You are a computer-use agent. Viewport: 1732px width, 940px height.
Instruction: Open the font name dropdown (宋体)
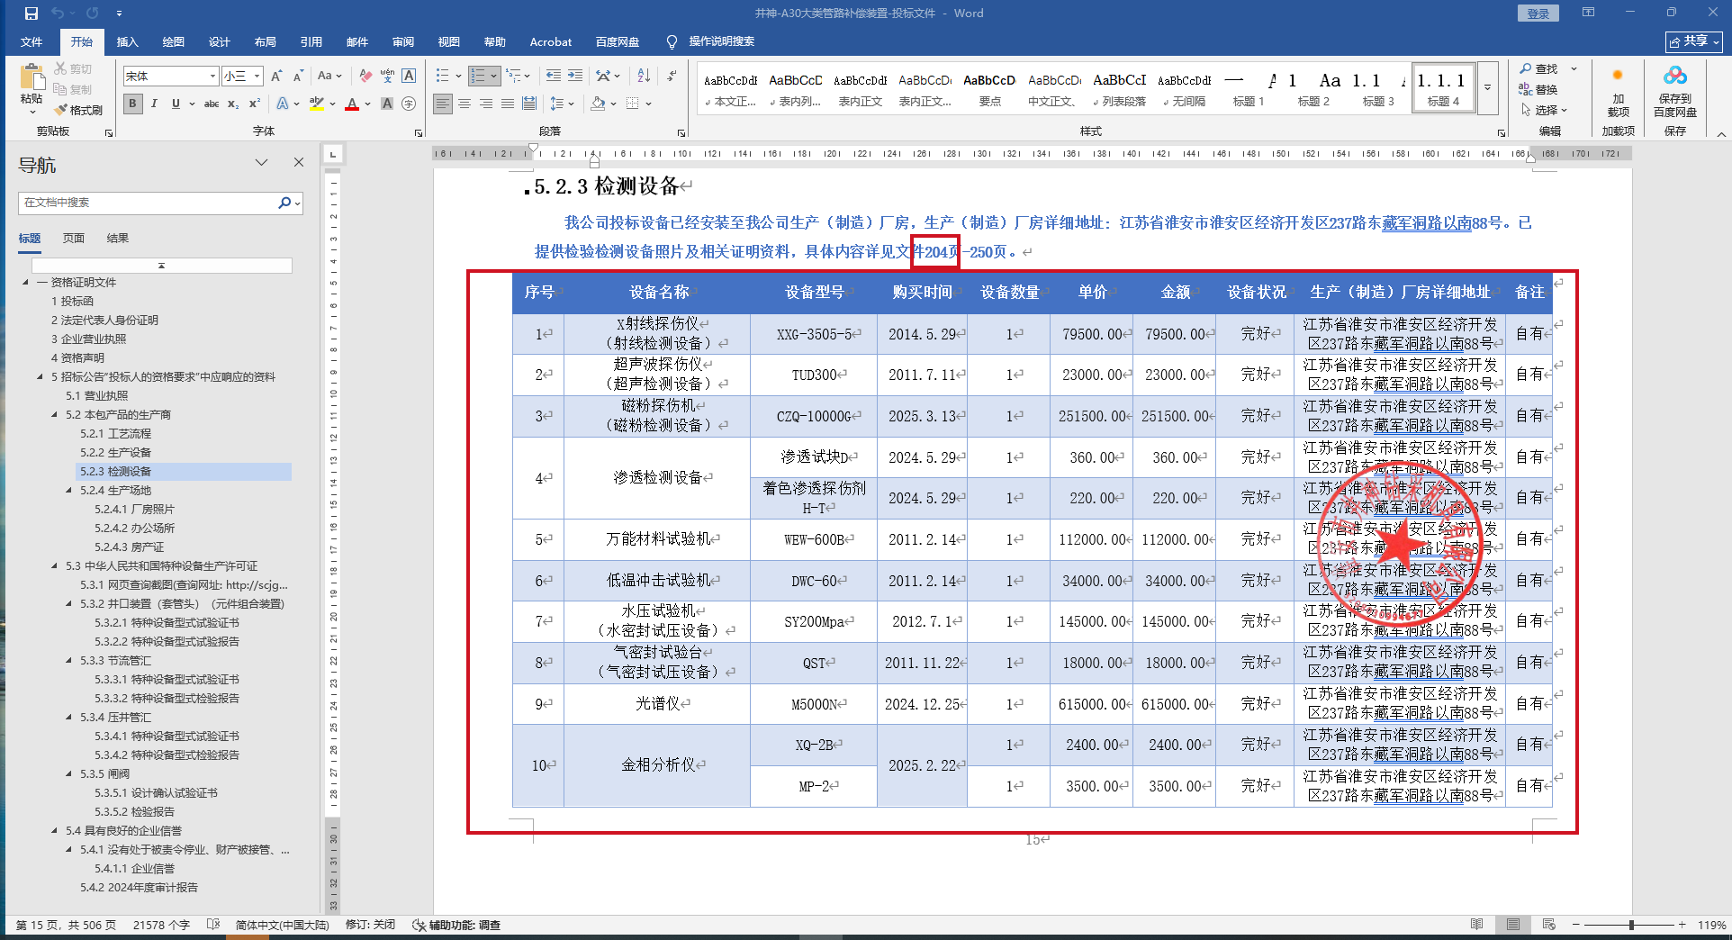pos(212,77)
